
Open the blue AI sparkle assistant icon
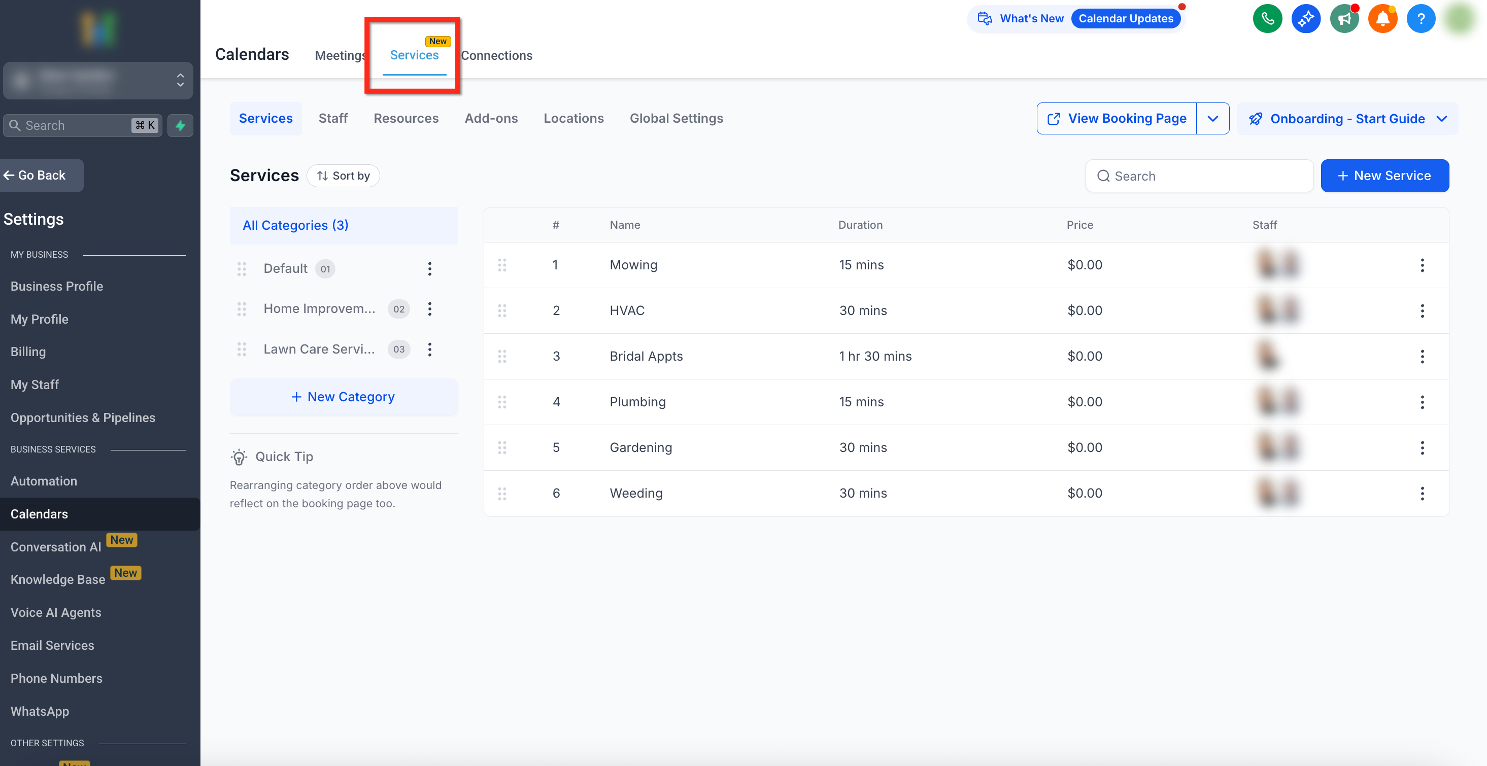coord(1306,18)
